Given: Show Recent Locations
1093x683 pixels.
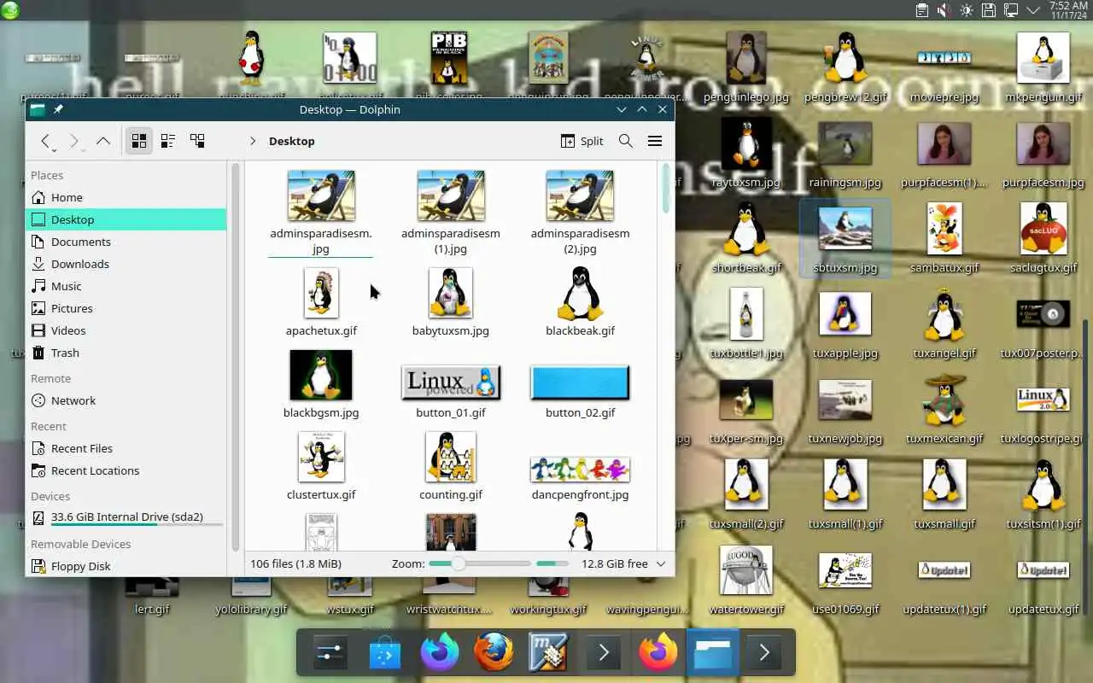Looking at the screenshot, I should click(x=126, y=470).
